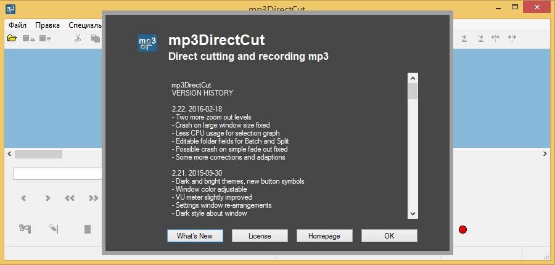The image size is (555, 265).
Task: Click the waveform horizontal scrollbar right arrow
Action: 545,154
